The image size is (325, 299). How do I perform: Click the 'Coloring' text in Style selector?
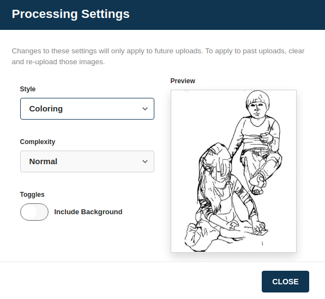(x=46, y=109)
